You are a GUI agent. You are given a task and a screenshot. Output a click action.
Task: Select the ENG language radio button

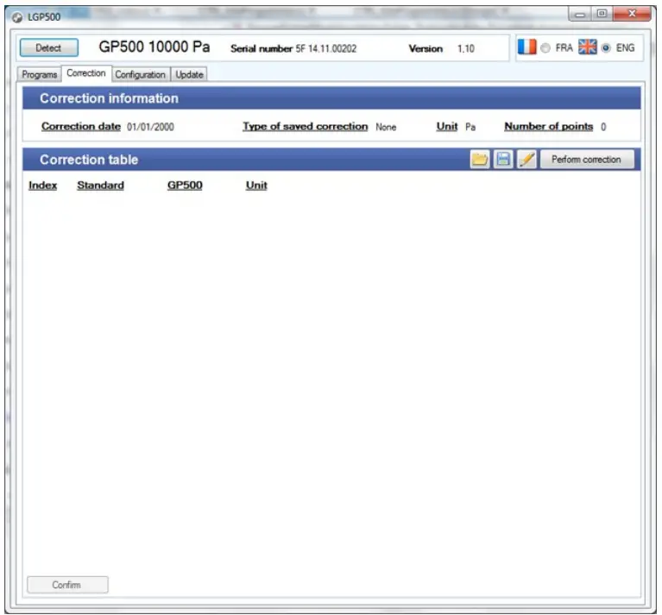606,48
